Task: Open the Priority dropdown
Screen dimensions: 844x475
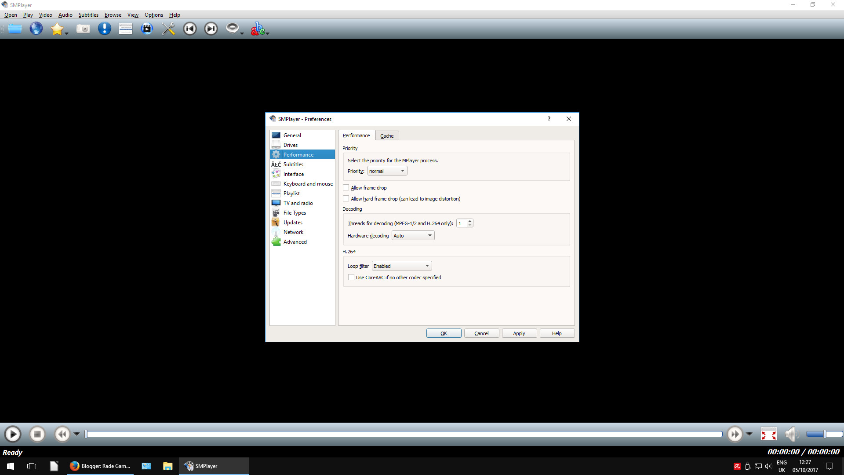Action: [387, 171]
